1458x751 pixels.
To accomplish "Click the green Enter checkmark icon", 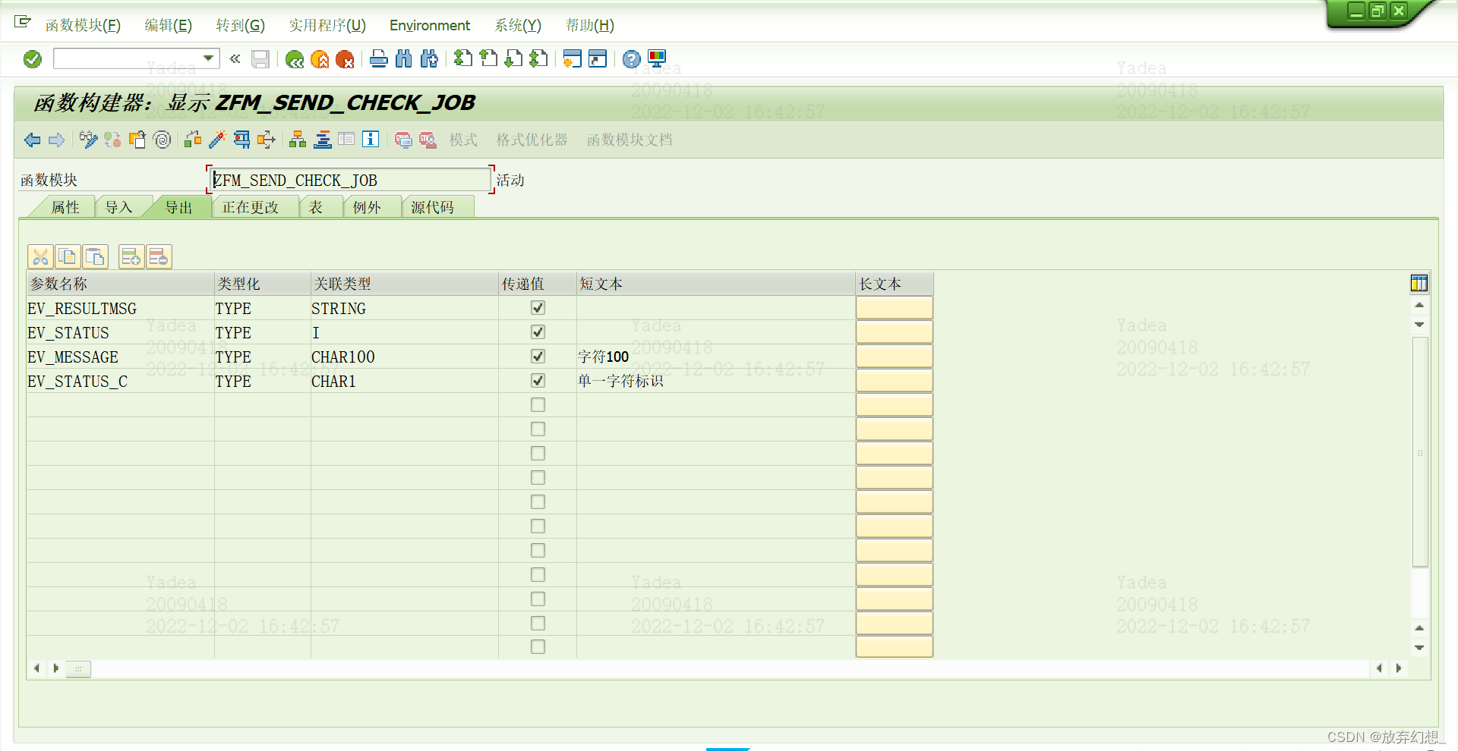I will 33,59.
